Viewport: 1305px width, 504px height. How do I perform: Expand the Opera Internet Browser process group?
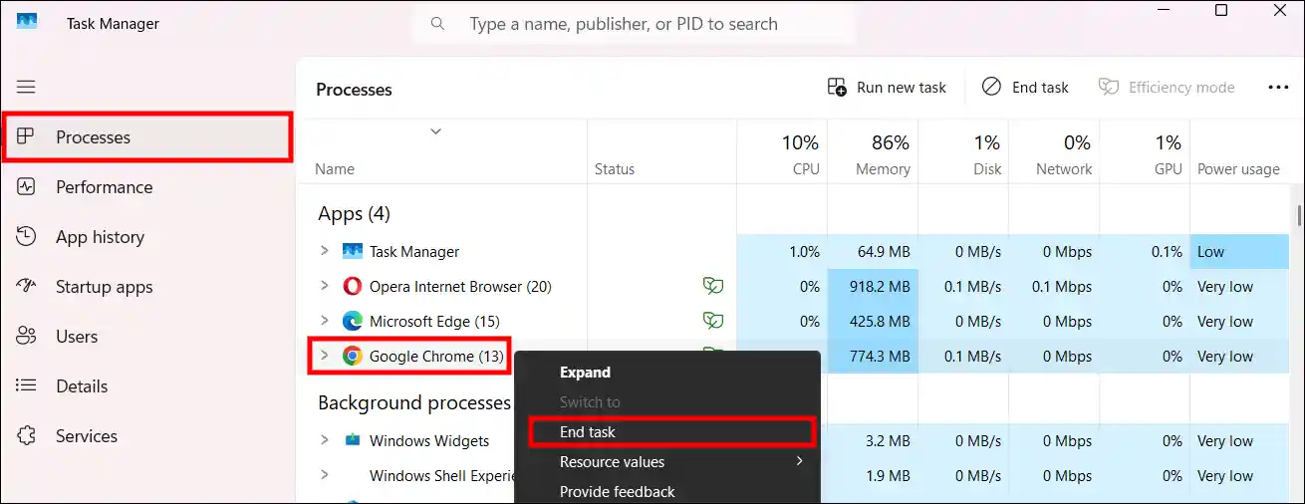pyautogui.click(x=324, y=286)
